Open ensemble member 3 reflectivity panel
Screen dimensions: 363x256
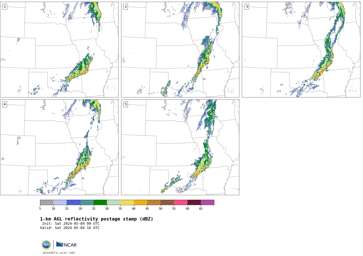point(301,49)
